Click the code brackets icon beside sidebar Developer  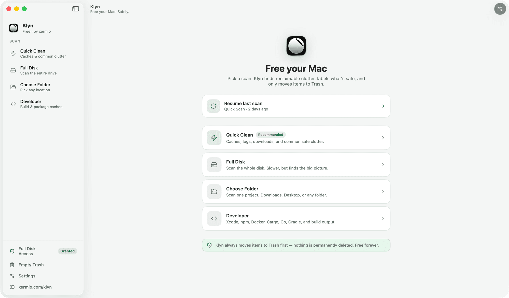pos(13,104)
